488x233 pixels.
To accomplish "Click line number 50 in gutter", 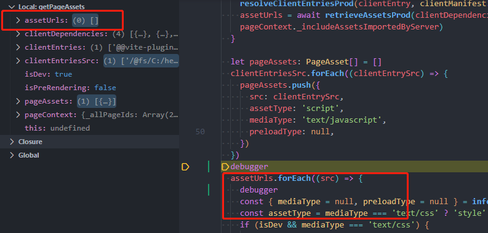I will (201, 132).
